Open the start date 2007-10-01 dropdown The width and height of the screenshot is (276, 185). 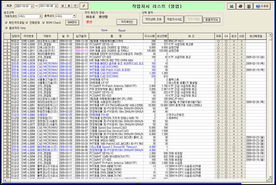[x=32, y=6]
